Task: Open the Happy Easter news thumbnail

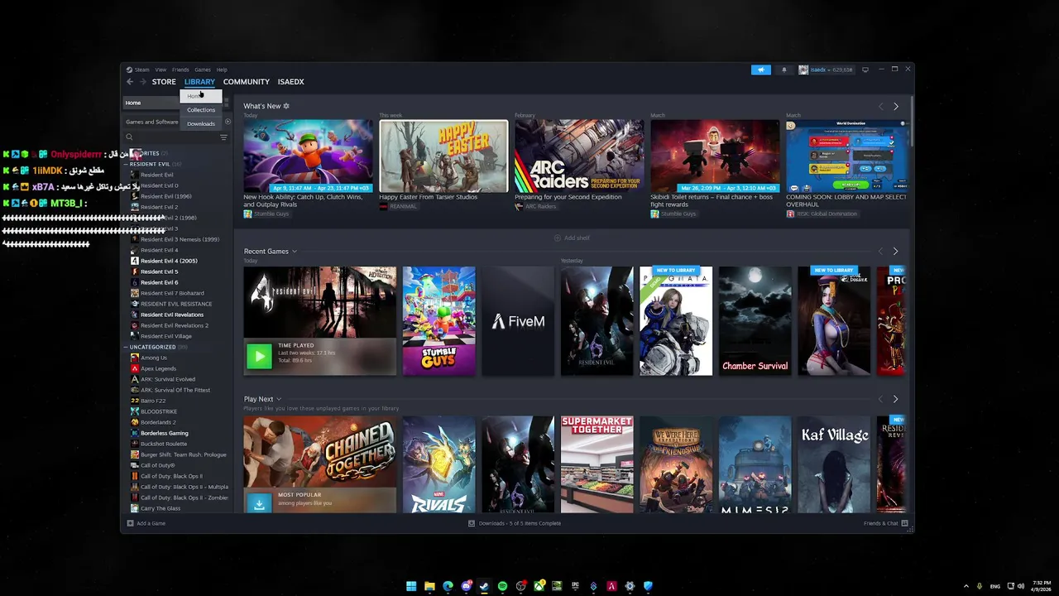Action: coord(443,156)
